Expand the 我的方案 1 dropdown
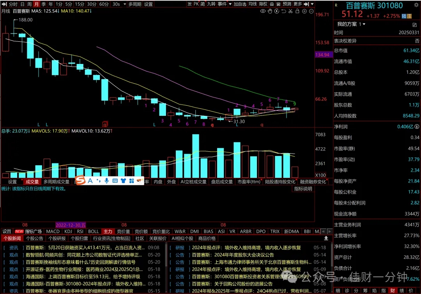 point(364,24)
